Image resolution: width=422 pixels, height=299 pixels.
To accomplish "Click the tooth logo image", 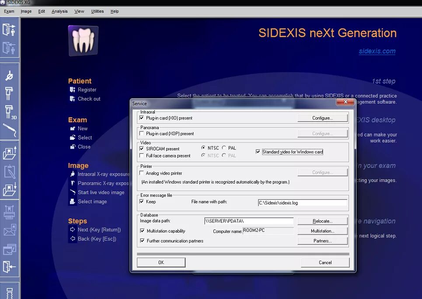I will tap(84, 41).
